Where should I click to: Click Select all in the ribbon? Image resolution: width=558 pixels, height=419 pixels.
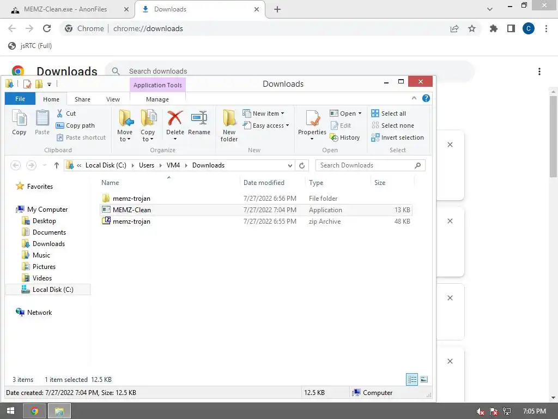(389, 113)
